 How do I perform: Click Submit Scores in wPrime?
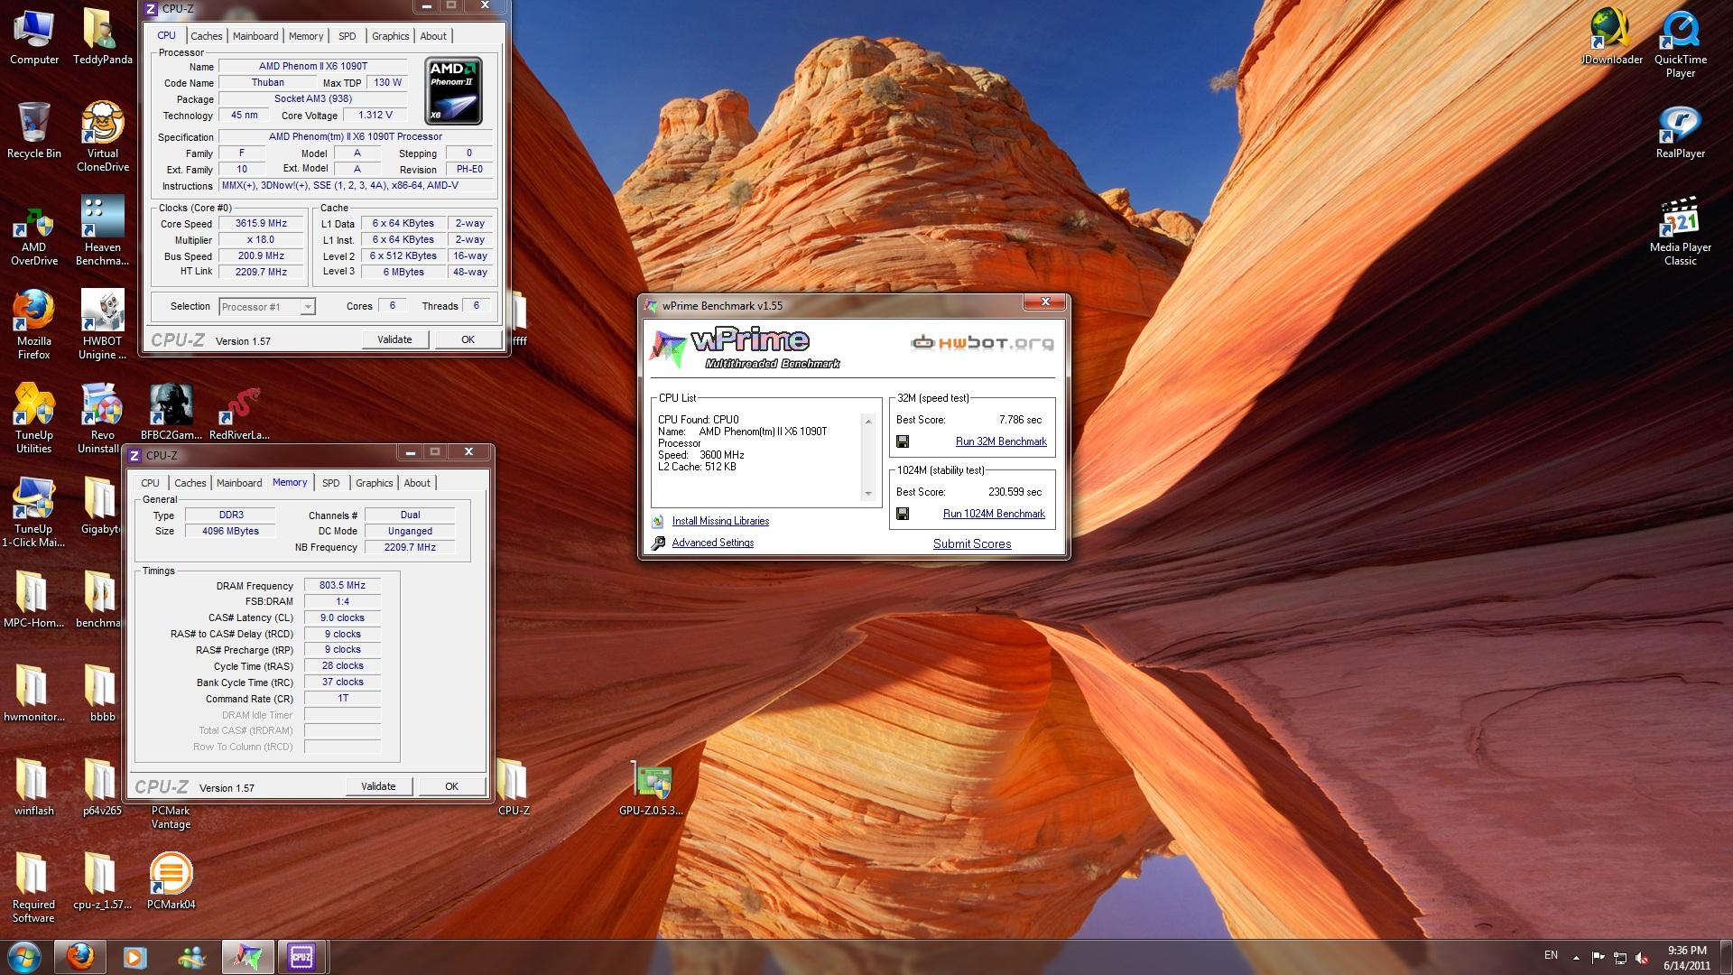pos(972,543)
